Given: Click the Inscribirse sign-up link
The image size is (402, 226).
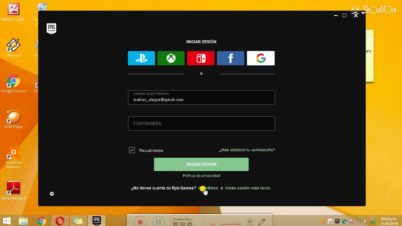Looking at the screenshot, I should [x=208, y=188].
